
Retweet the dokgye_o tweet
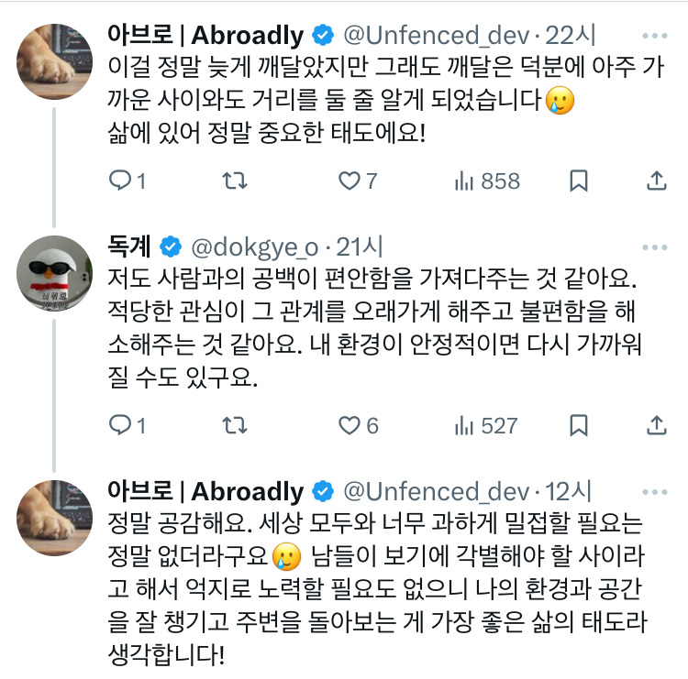[x=236, y=425]
